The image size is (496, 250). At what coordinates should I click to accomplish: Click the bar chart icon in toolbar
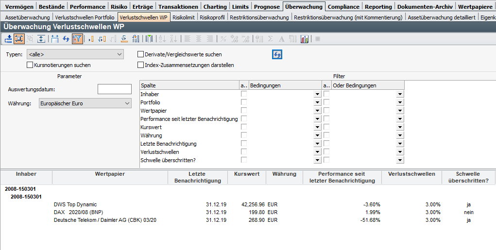[305, 39]
